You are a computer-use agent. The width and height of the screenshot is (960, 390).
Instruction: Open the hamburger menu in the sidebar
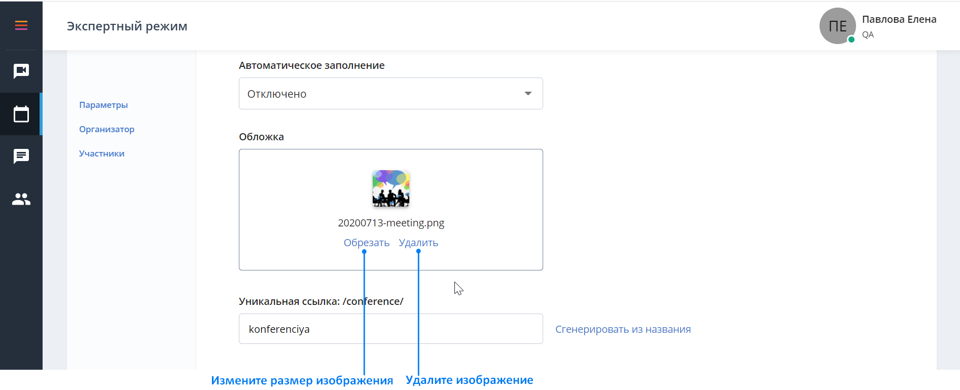click(21, 25)
